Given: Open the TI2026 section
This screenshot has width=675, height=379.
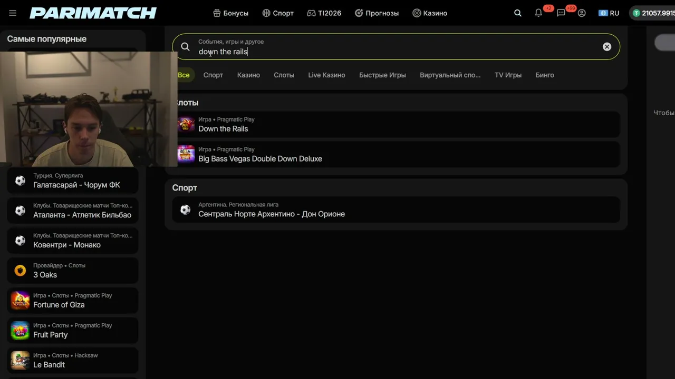Looking at the screenshot, I should pos(324,13).
